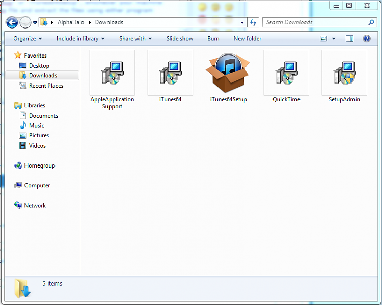Viewport: 382px width, 305px height.
Task: Go back with the Back arrow
Action: coord(12,22)
